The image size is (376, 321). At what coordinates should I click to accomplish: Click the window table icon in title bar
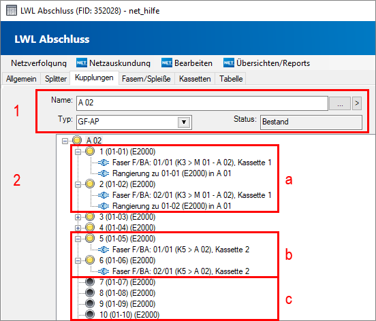(12, 10)
